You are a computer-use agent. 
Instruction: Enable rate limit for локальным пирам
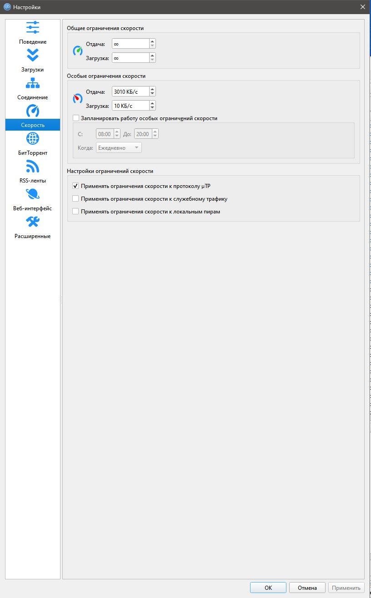[x=76, y=212]
